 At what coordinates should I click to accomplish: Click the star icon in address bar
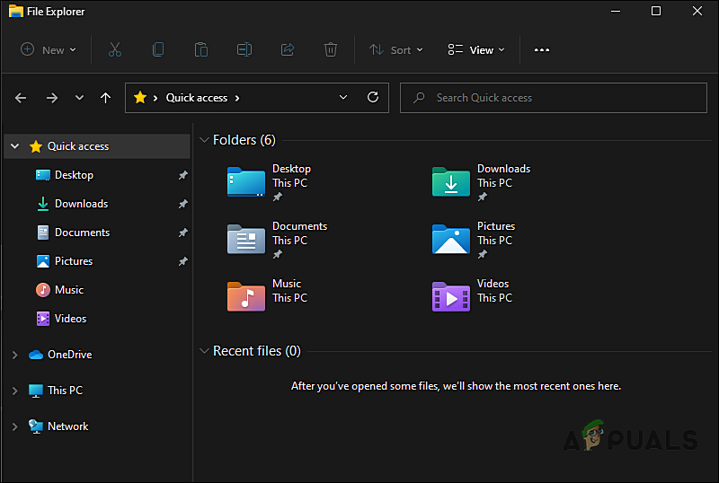click(140, 97)
